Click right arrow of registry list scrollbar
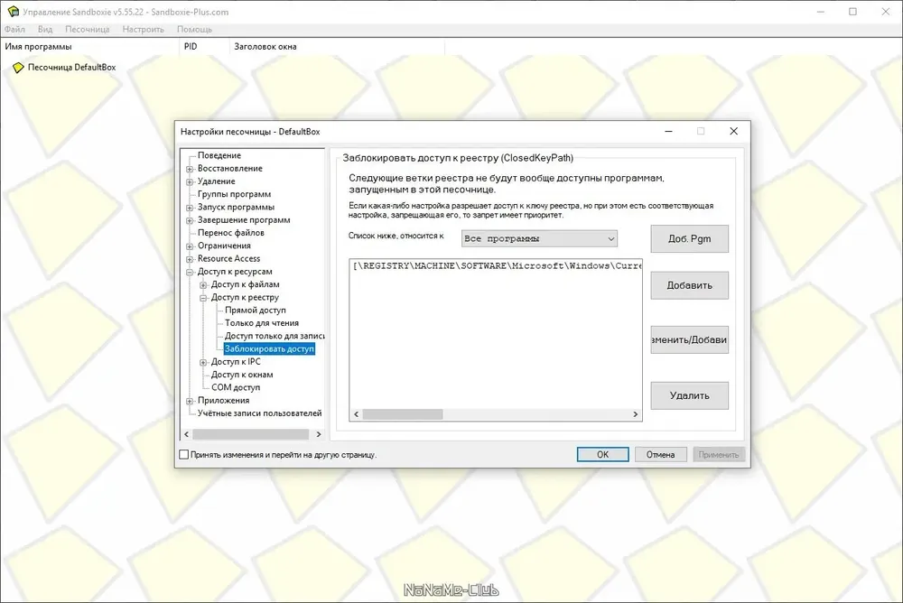Screen dimensions: 903x603 tap(635, 414)
